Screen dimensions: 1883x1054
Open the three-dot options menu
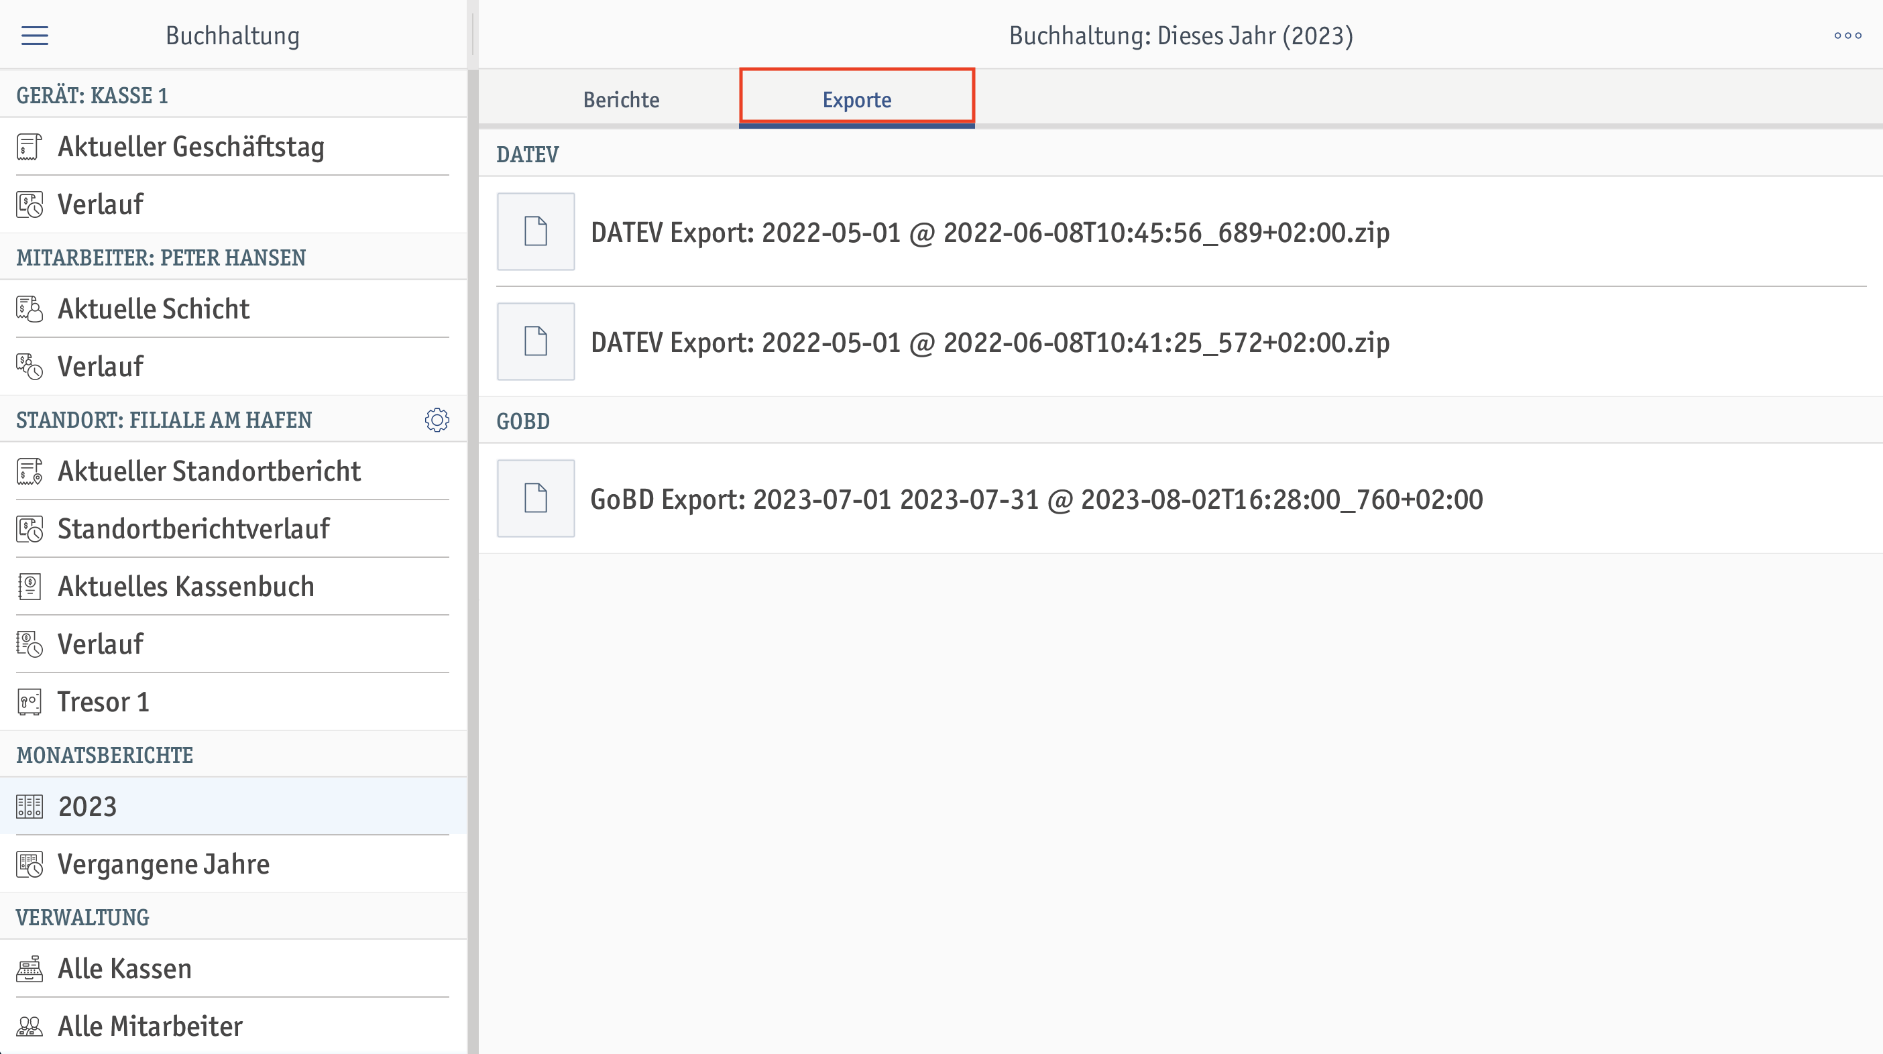click(x=1847, y=35)
